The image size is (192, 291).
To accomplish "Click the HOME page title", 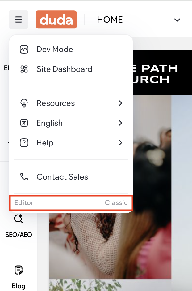I will [110, 20].
